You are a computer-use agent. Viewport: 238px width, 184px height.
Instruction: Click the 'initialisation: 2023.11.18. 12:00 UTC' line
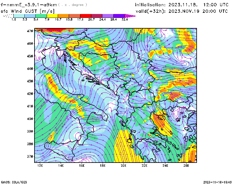point(182,5)
